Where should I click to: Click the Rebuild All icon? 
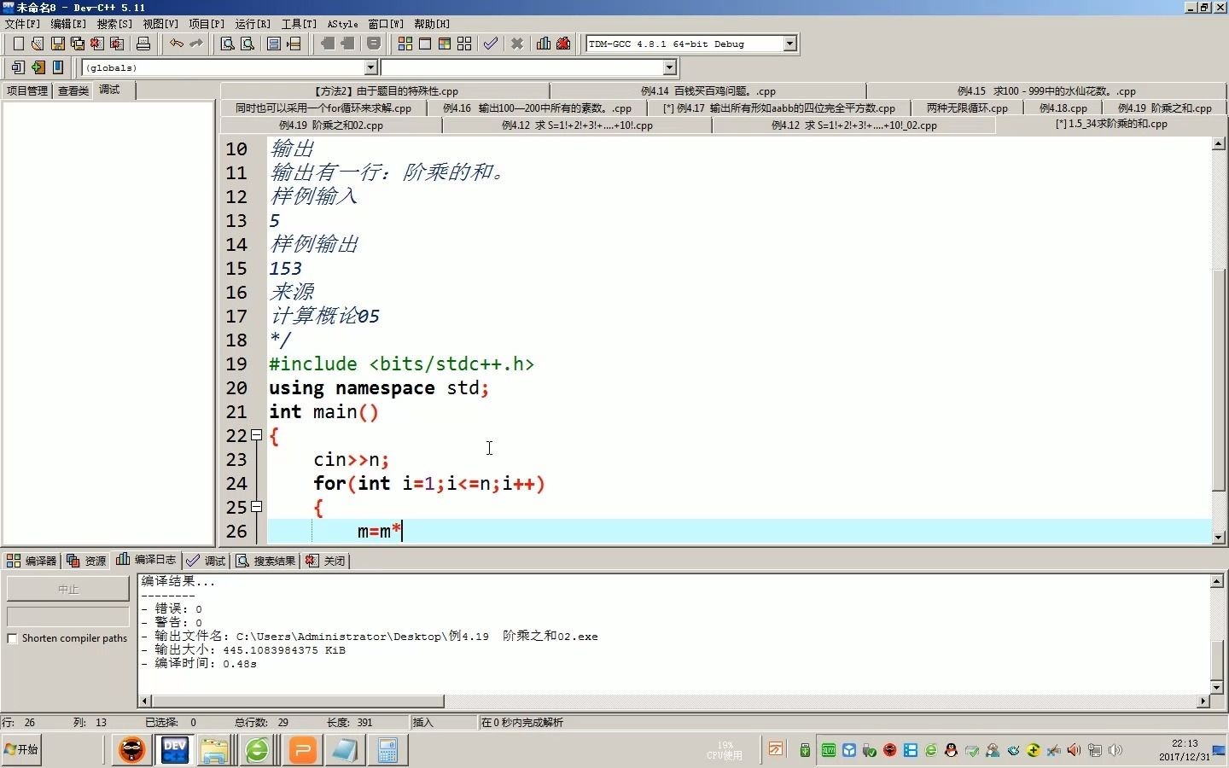pyautogui.click(x=464, y=44)
